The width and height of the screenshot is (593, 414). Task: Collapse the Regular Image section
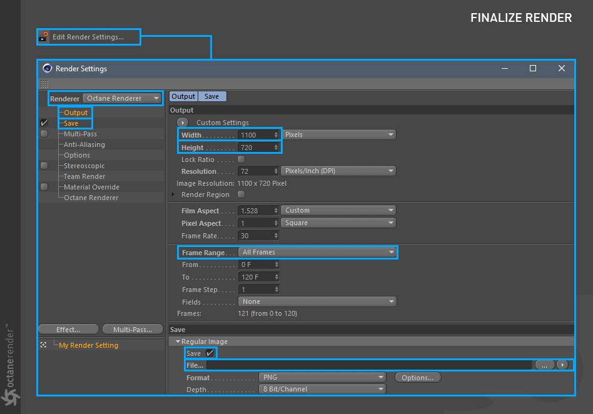[178, 341]
